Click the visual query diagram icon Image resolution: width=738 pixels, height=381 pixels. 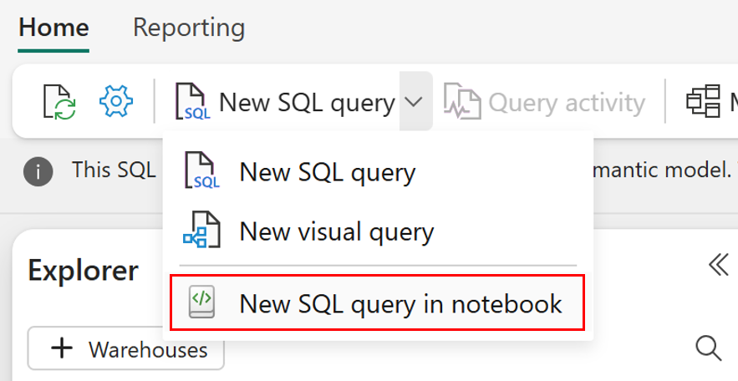pyautogui.click(x=201, y=231)
